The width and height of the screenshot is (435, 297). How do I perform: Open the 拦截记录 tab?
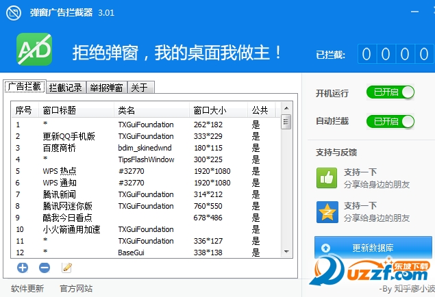click(66, 88)
